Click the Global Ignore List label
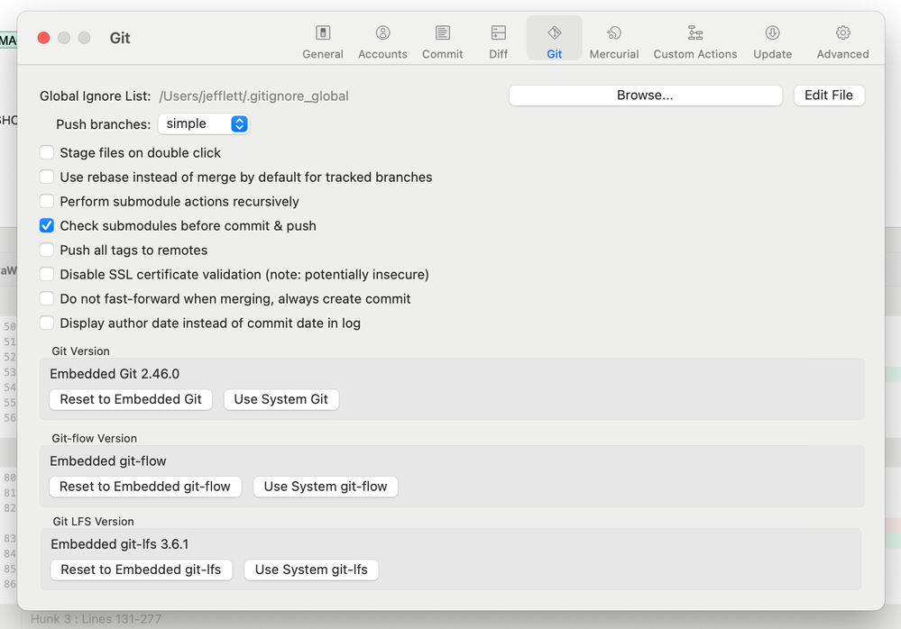 tap(95, 96)
